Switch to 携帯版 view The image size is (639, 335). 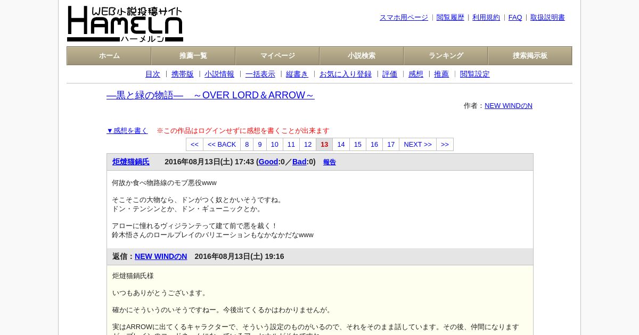[x=183, y=74]
